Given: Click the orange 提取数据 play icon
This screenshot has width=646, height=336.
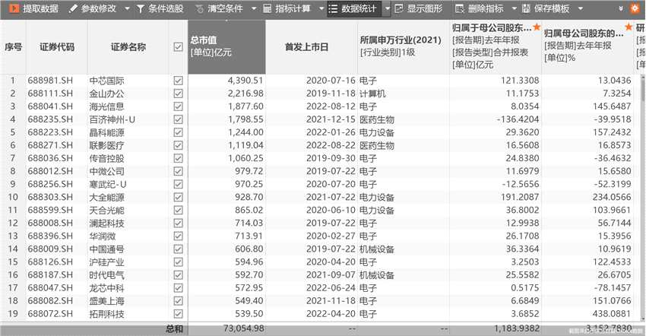Looking at the screenshot, I should point(14,8).
